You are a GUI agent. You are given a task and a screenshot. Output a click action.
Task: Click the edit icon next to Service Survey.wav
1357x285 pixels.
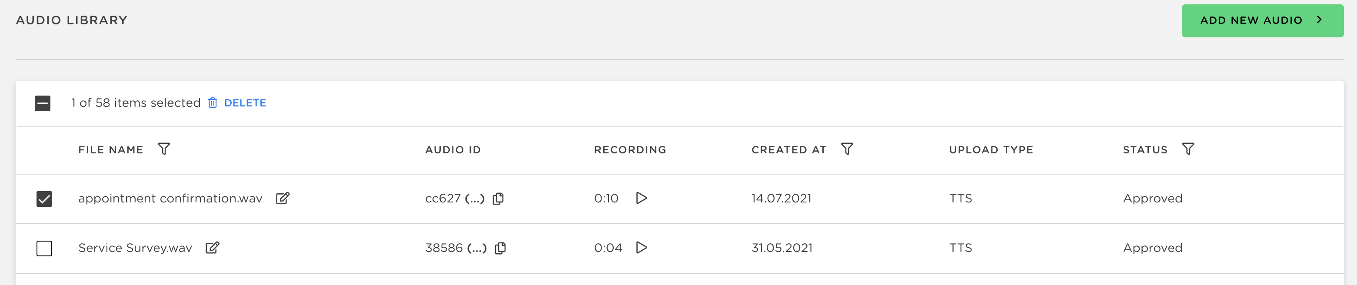212,248
